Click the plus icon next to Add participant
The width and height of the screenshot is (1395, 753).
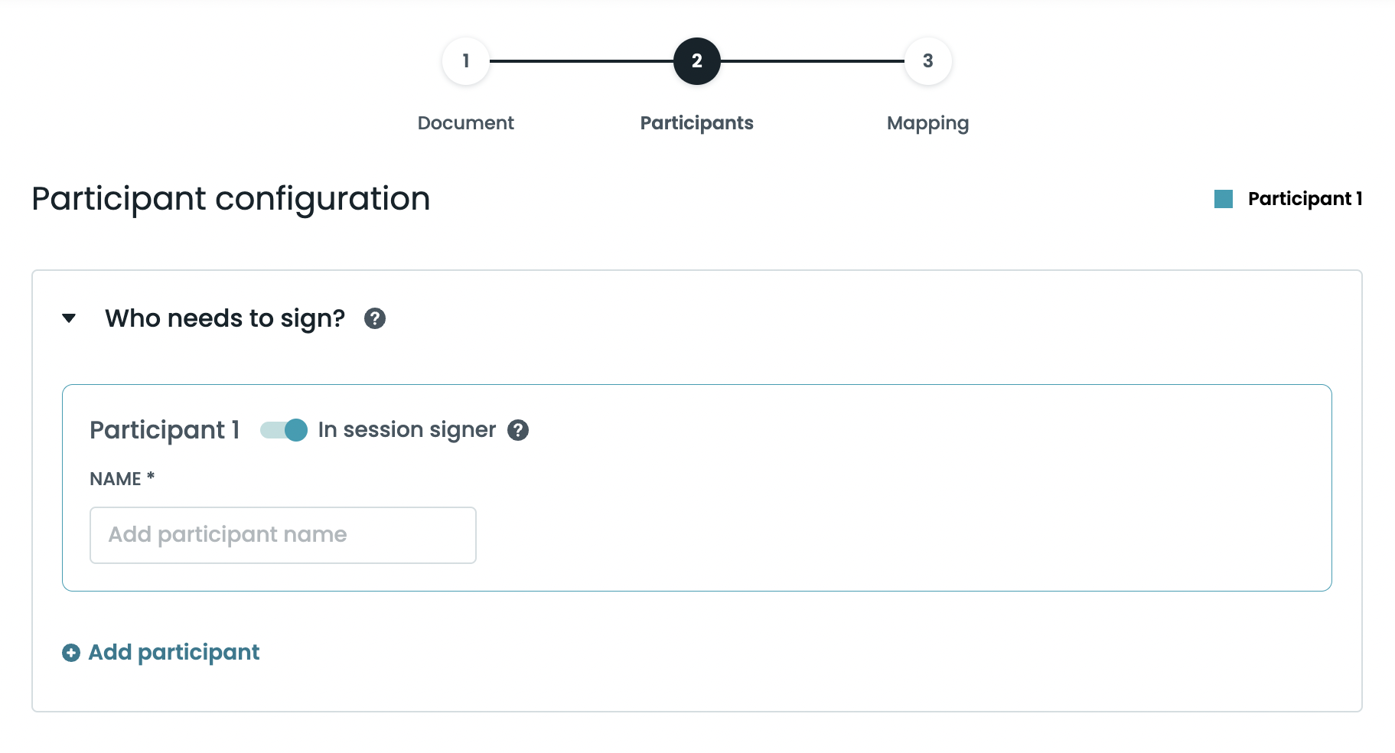tap(70, 652)
